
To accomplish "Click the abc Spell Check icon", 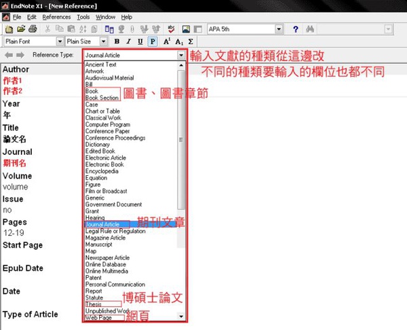I will (171, 29).
